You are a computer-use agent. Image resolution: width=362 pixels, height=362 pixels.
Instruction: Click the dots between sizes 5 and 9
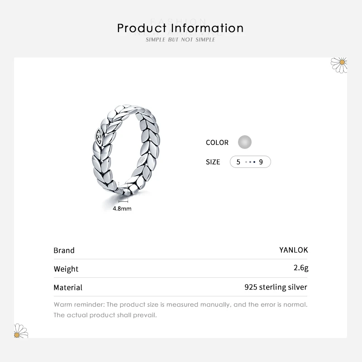pos(250,162)
